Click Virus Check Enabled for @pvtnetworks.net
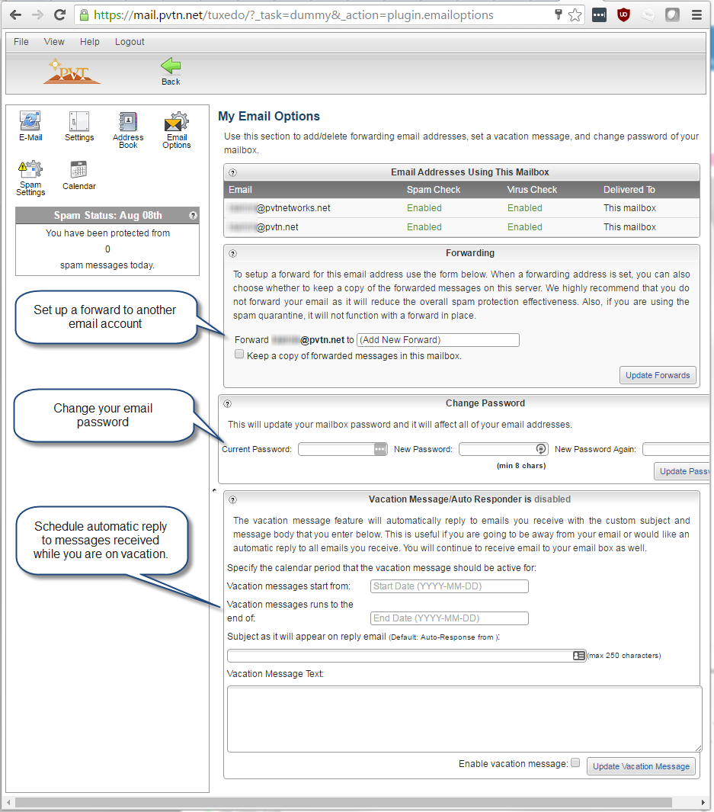This screenshot has width=714, height=812. point(524,208)
